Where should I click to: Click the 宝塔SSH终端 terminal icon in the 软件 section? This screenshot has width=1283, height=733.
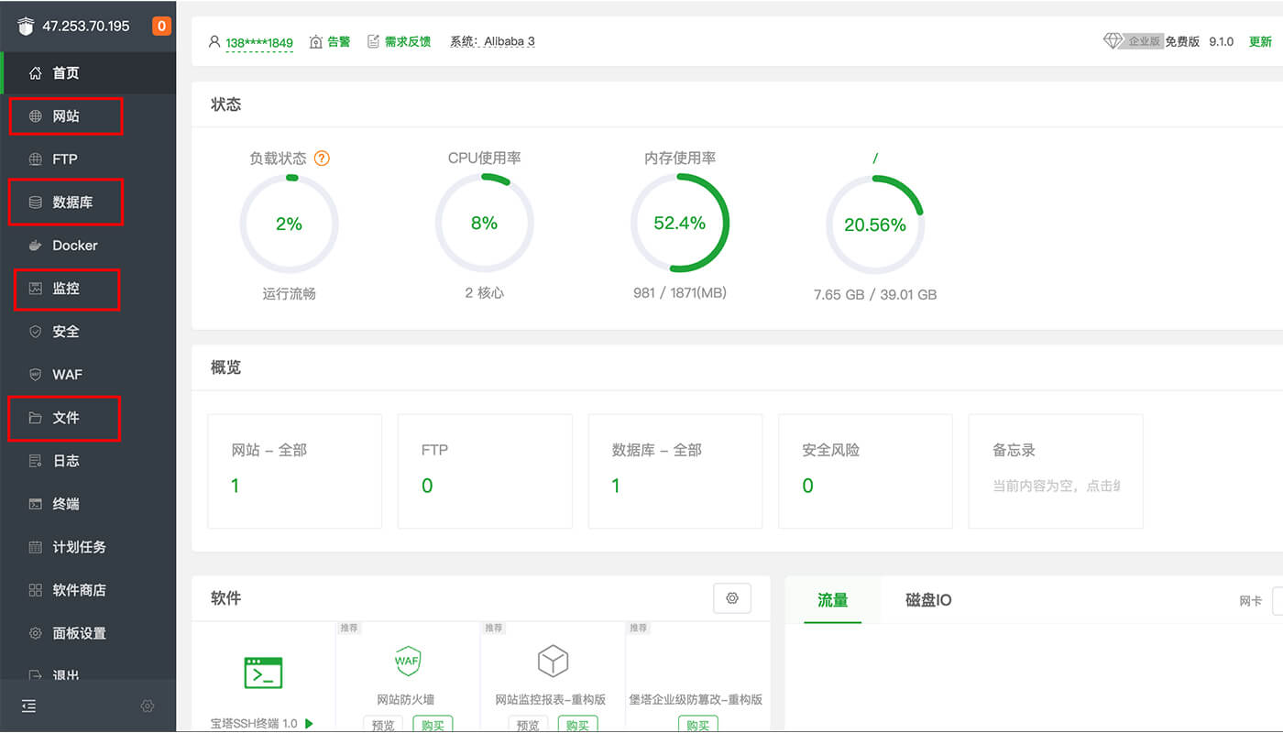pos(263,673)
